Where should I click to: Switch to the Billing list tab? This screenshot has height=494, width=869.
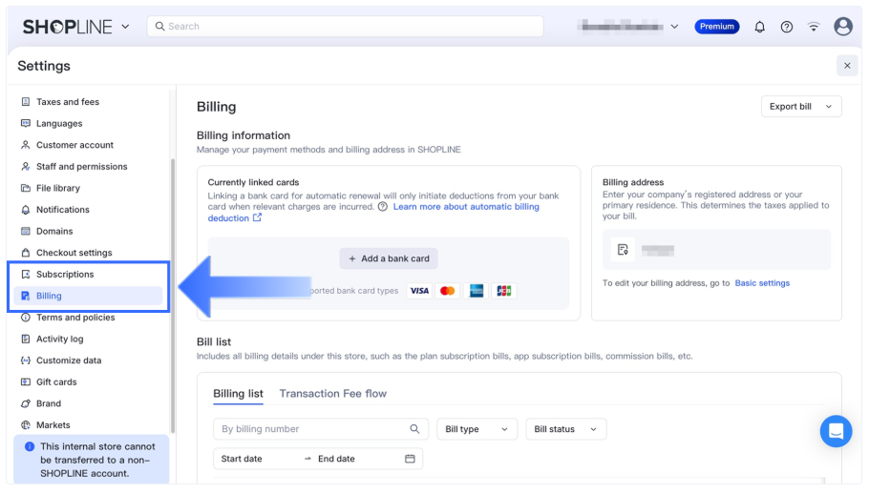click(238, 394)
